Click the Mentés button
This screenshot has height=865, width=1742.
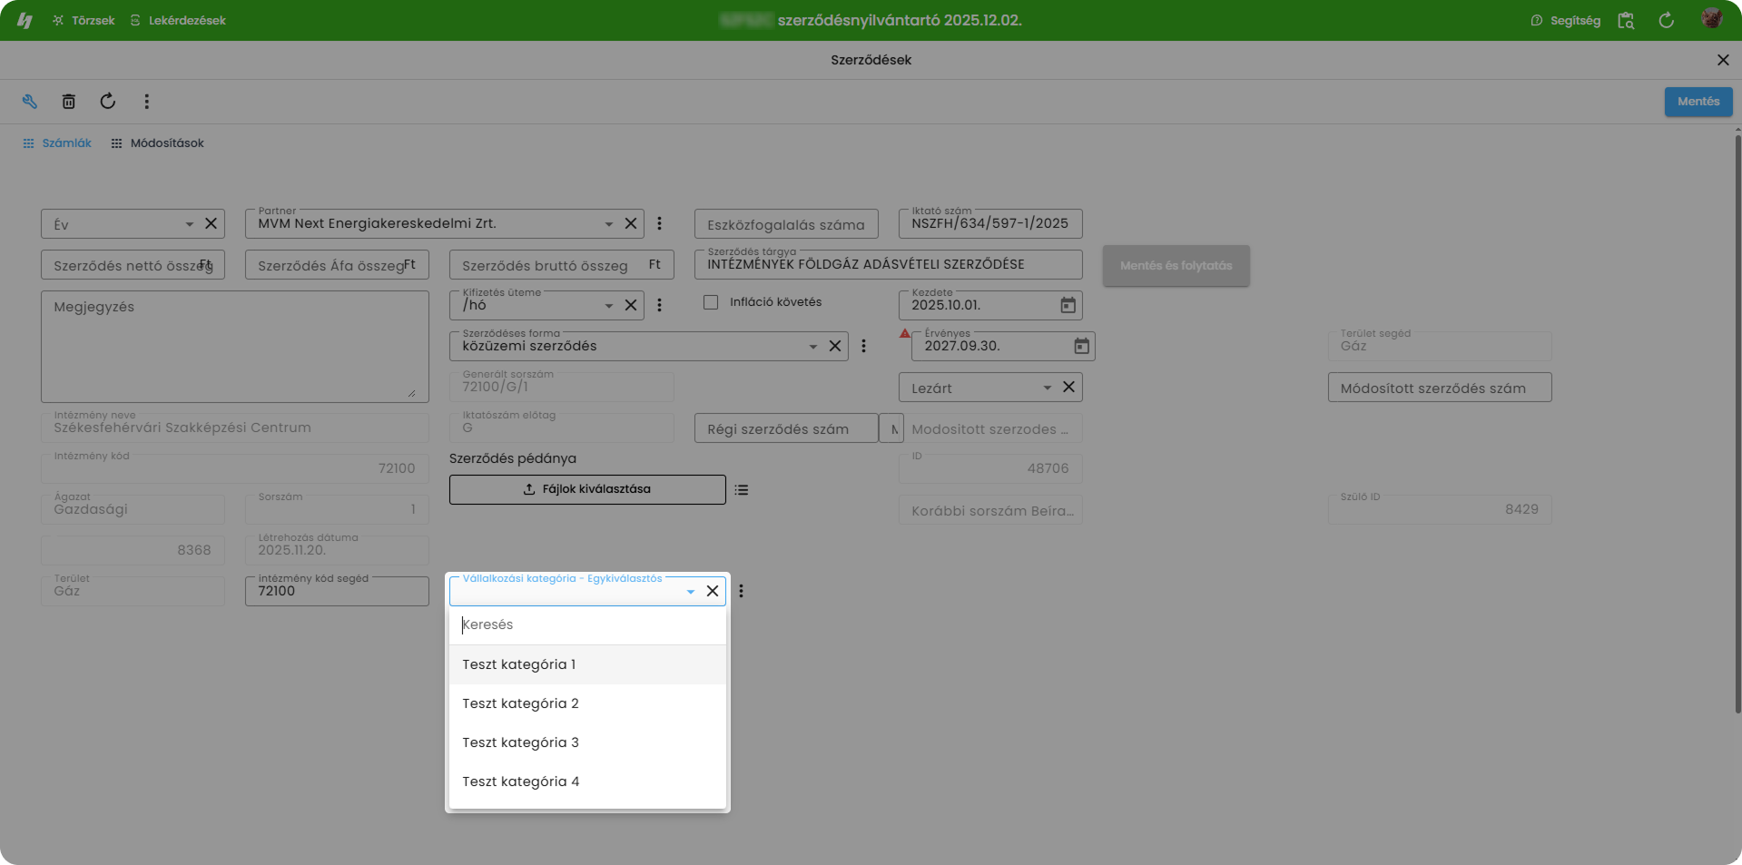[x=1698, y=102]
